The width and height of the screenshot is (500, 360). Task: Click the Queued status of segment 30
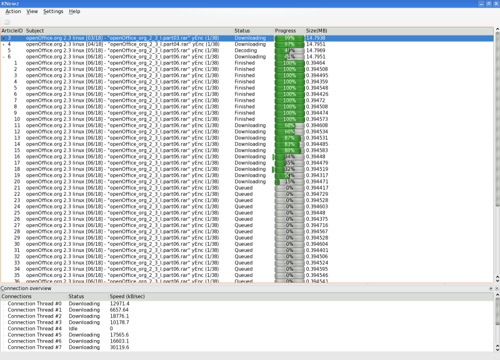pyautogui.click(x=244, y=244)
